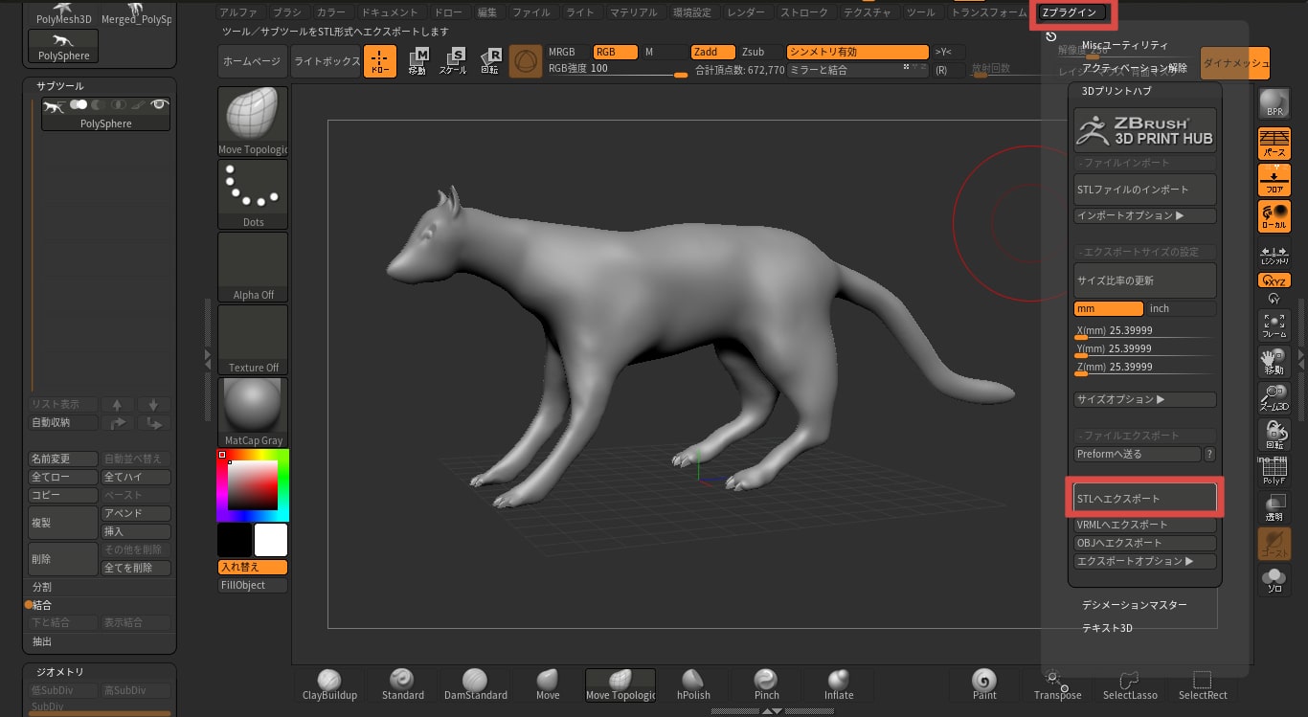Select the Scale (スケール) gizmo tool
This screenshot has width=1308, height=717.
453,61
